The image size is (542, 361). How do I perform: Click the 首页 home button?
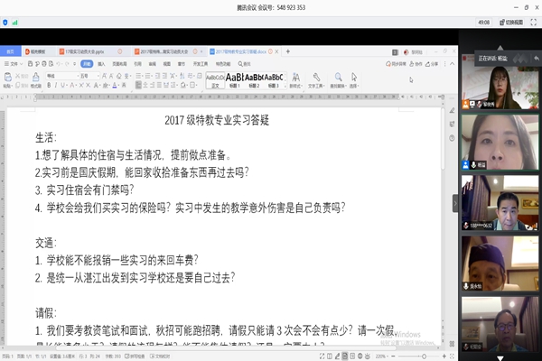(x=11, y=52)
